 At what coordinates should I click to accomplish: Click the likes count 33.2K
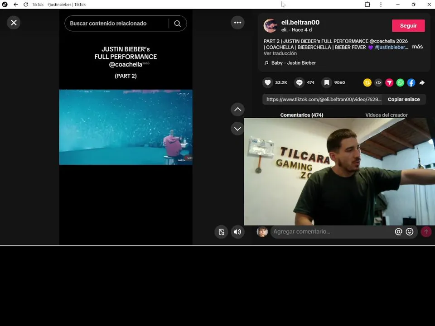(281, 82)
